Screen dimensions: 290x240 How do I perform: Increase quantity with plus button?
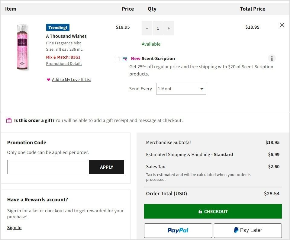[x=169, y=28]
